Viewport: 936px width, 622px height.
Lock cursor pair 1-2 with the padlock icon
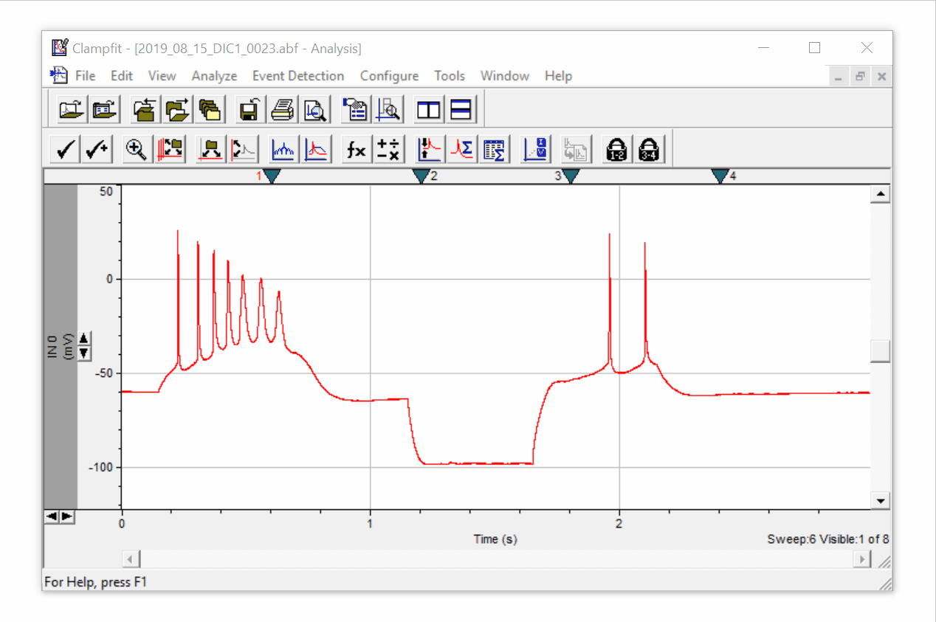tap(616, 148)
